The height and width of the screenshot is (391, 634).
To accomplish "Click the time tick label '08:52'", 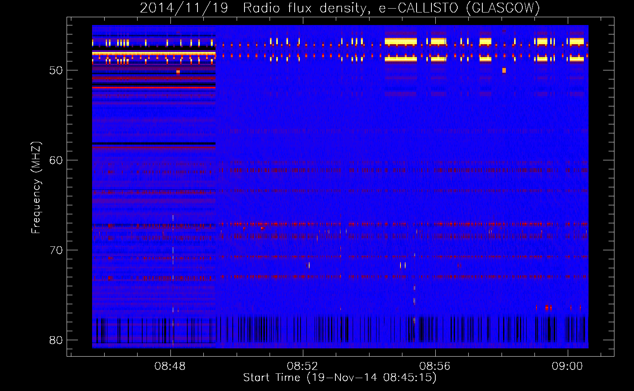I will [303, 366].
